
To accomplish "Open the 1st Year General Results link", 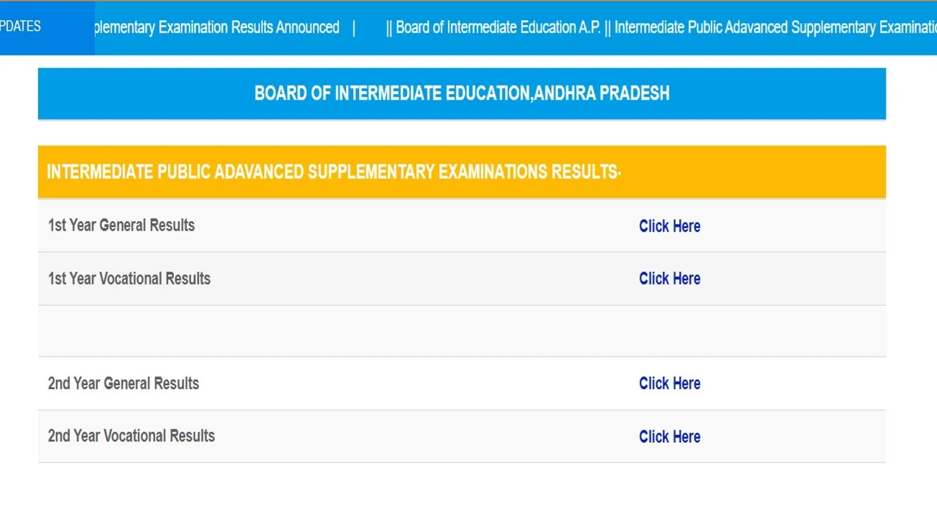I will [x=669, y=226].
